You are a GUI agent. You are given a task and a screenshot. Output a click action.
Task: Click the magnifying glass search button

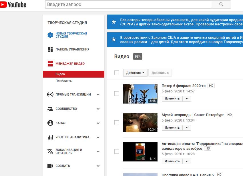pos(221,5)
